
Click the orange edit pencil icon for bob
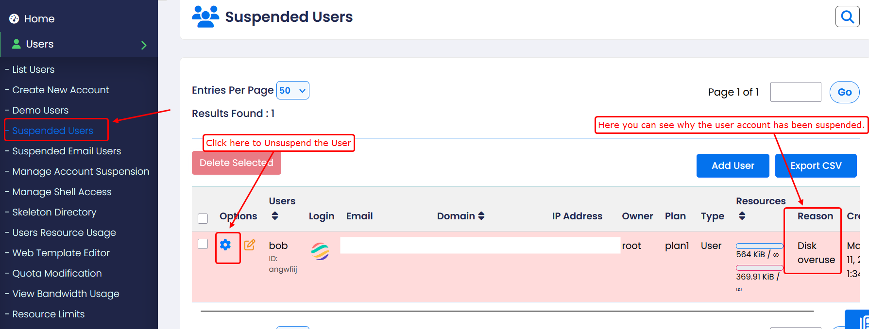pos(250,245)
